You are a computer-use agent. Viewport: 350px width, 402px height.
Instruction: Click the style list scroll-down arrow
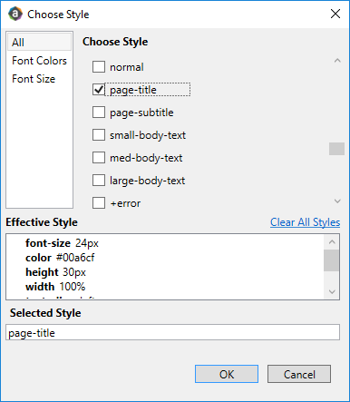click(x=337, y=201)
